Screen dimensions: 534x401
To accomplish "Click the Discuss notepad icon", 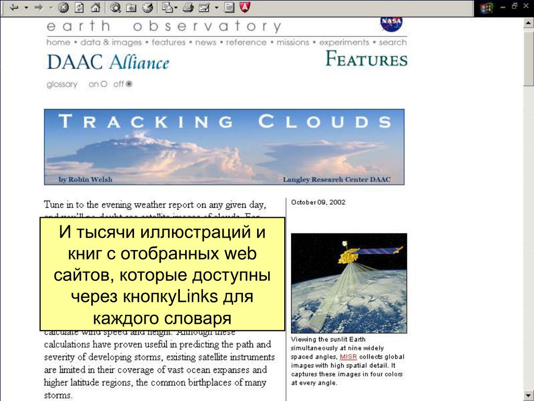I will [229, 7].
